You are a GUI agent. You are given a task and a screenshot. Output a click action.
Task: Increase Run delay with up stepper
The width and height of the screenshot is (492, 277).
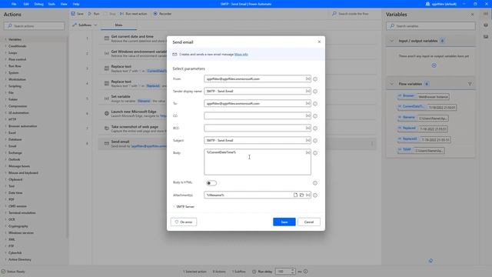tap(292, 270)
